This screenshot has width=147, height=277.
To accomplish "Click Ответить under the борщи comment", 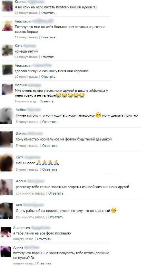I will 48,37.
